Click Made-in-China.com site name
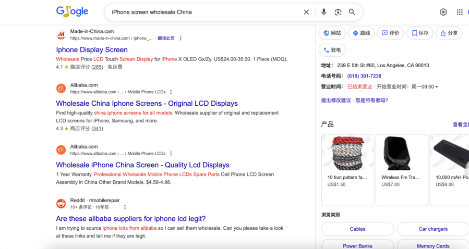 [92, 31]
